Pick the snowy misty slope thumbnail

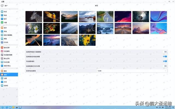click(69, 28)
